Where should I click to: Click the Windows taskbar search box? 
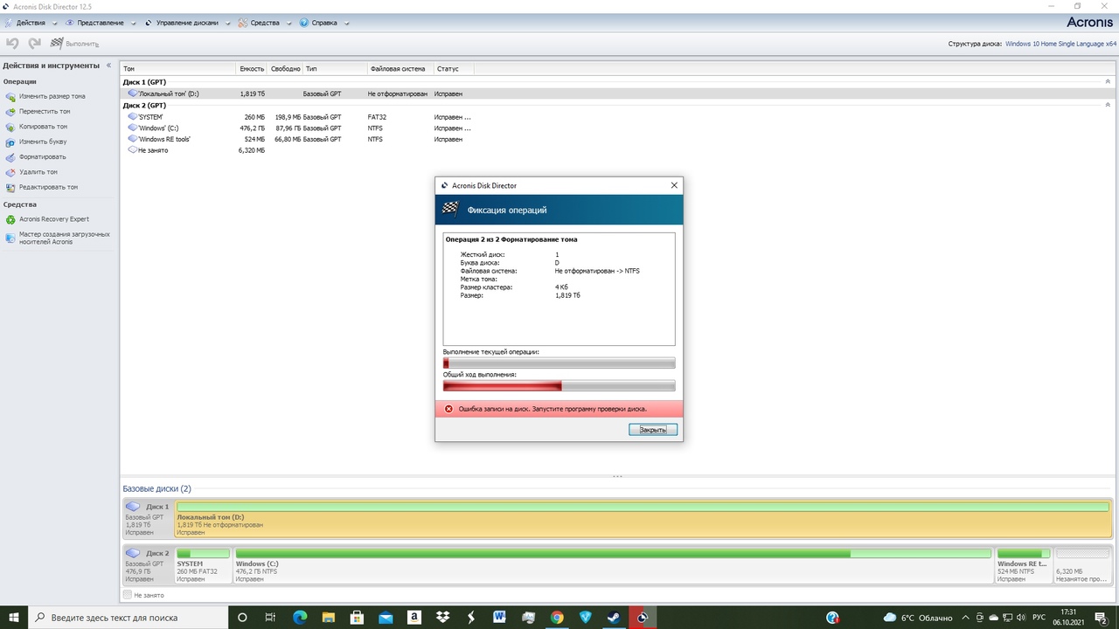click(129, 618)
